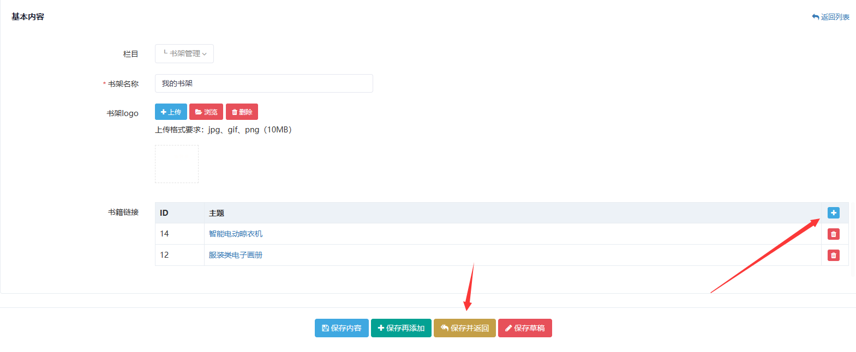
Task: Click the 保存并返回 button
Action: tap(465, 328)
